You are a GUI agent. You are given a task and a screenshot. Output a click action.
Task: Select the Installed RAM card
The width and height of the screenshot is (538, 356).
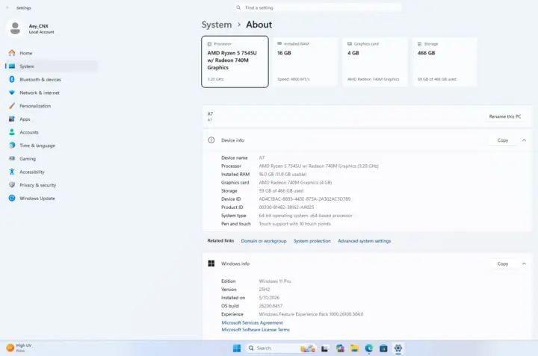(305, 62)
